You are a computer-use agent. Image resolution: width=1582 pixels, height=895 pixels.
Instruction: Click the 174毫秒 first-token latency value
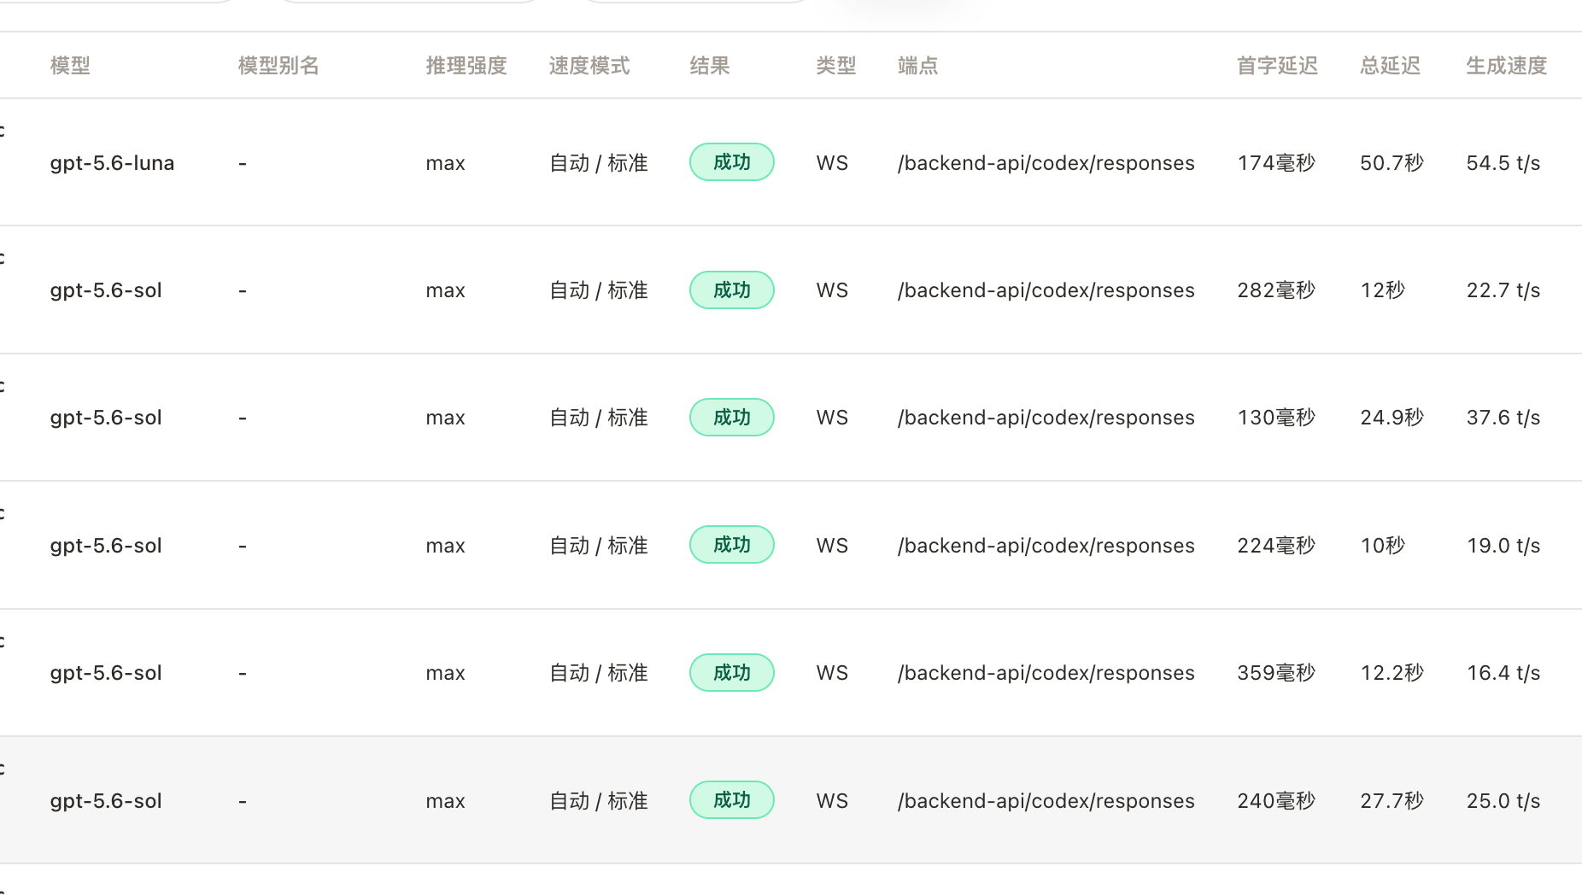coord(1276,163)
